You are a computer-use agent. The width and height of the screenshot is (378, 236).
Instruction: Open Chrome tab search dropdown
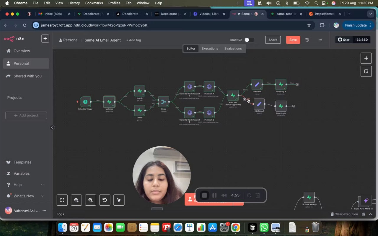pyautogui.click(x=371, y=14)
